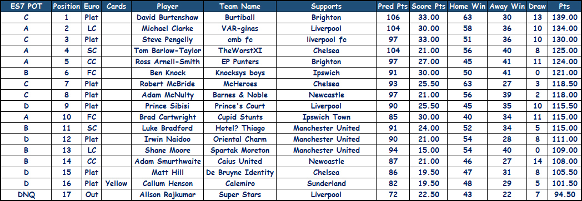Click the Team Name column header
Image resolution: width=582 pixels, height=201 pixels.
click(240, 6)
